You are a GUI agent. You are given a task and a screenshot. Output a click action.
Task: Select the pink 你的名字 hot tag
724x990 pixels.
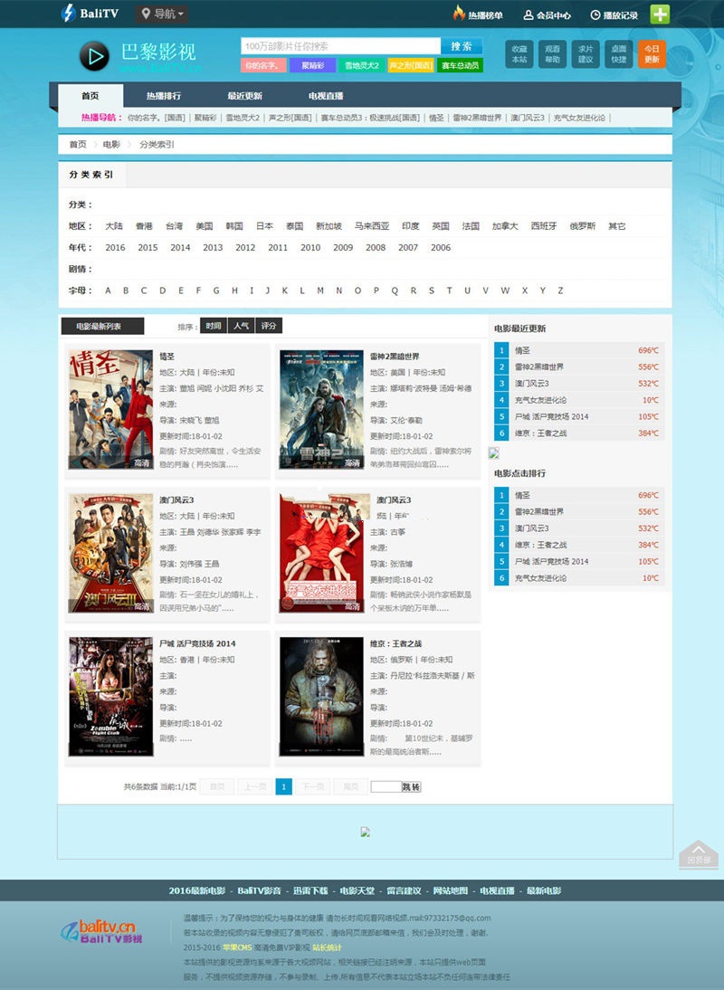264,65
